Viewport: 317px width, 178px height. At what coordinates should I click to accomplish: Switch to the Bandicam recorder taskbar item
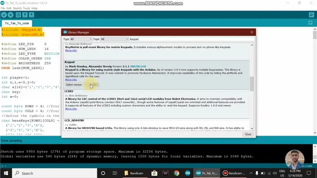[234, 173]
